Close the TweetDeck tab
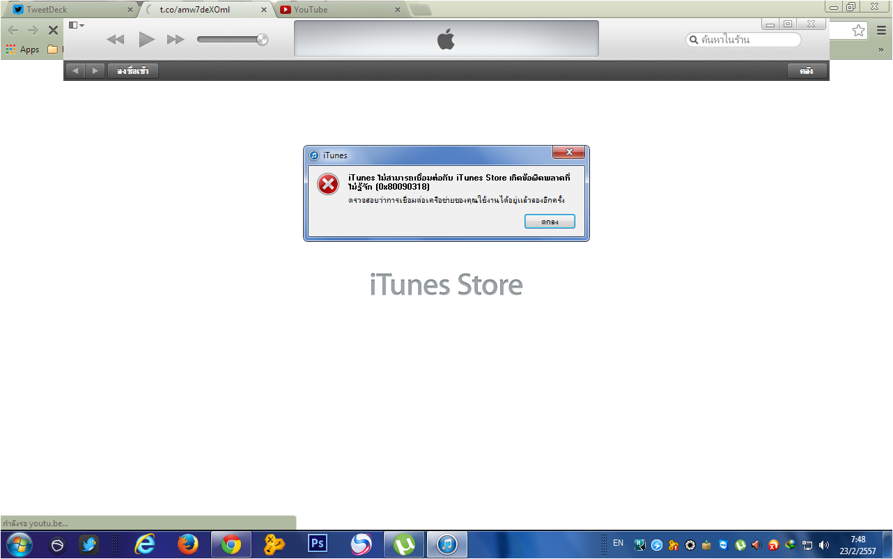This screenshot has width=893, height=559. coord(130,10)
